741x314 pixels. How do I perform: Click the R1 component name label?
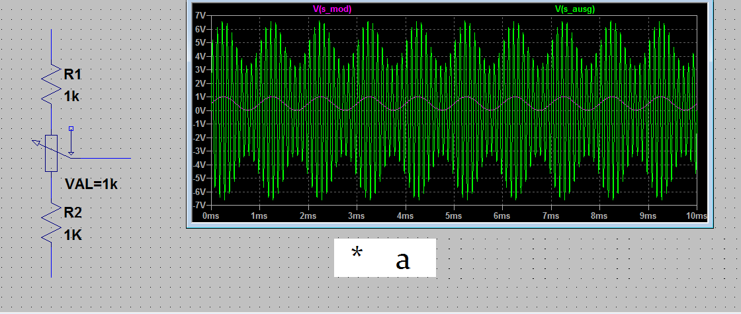pos(73,74)
